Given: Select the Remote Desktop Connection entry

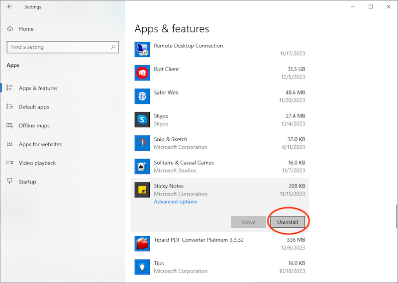Looking at the screenshot, I should 189,46.
